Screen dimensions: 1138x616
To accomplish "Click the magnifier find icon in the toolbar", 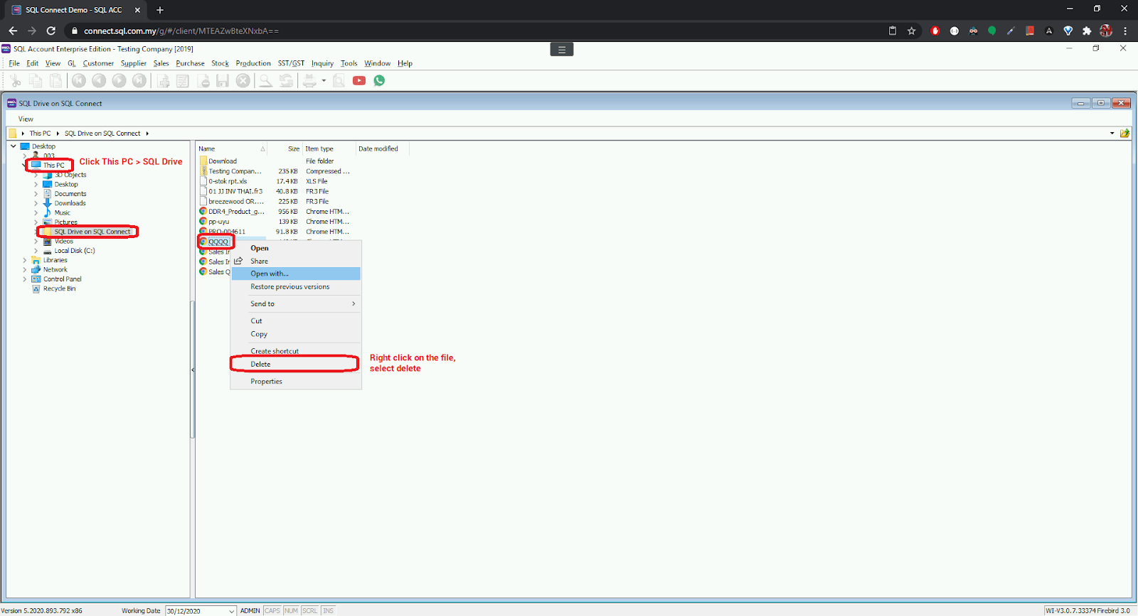I will click(265, 81).
